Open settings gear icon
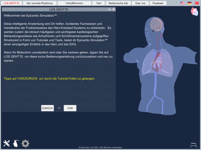 click(x=25, y=144)
